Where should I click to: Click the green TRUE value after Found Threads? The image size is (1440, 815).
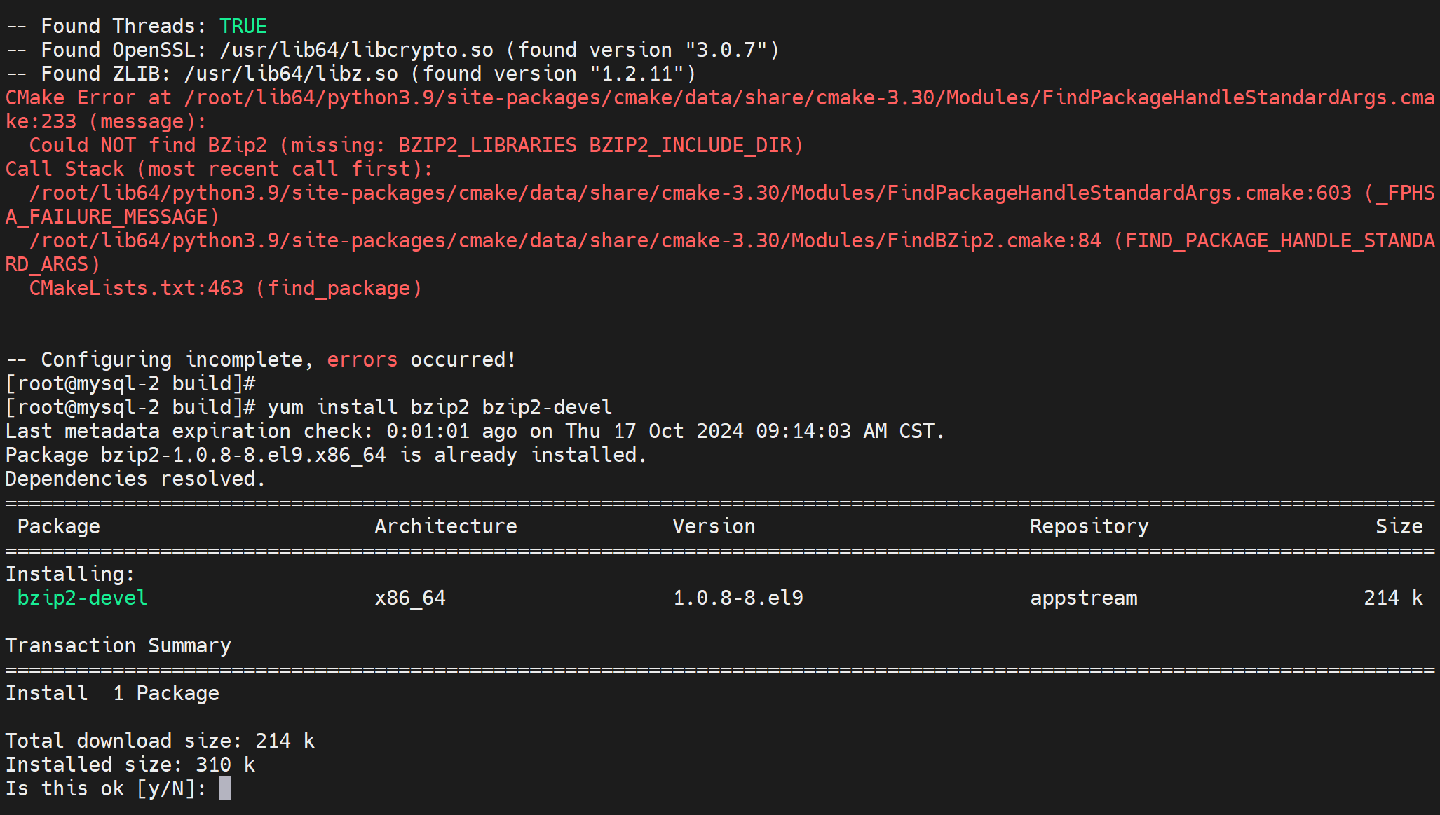click(x=243, y=26)
